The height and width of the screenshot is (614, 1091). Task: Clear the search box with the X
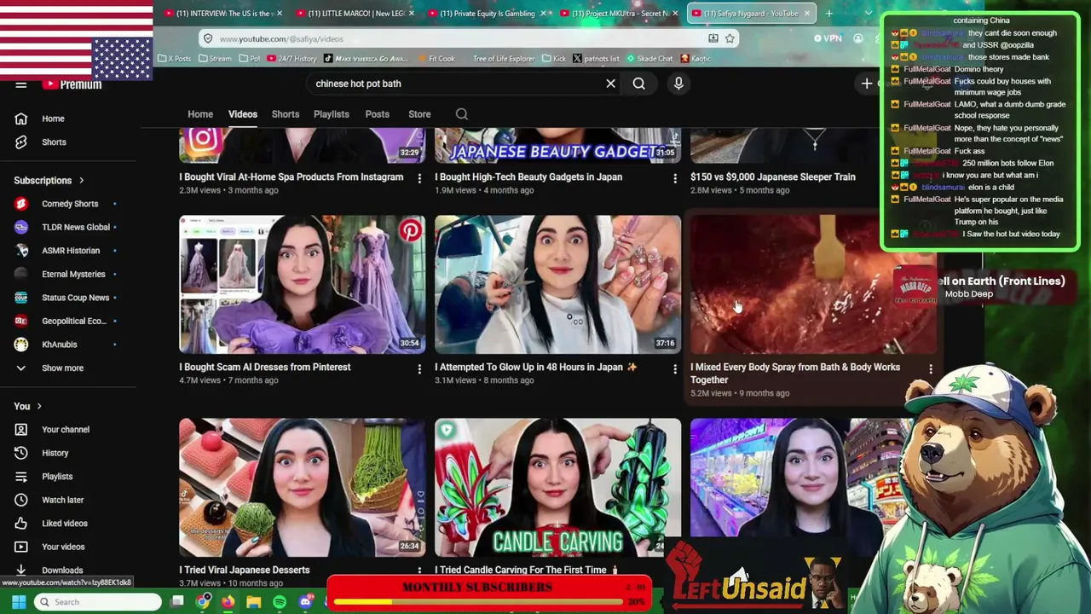pos(610,84)
